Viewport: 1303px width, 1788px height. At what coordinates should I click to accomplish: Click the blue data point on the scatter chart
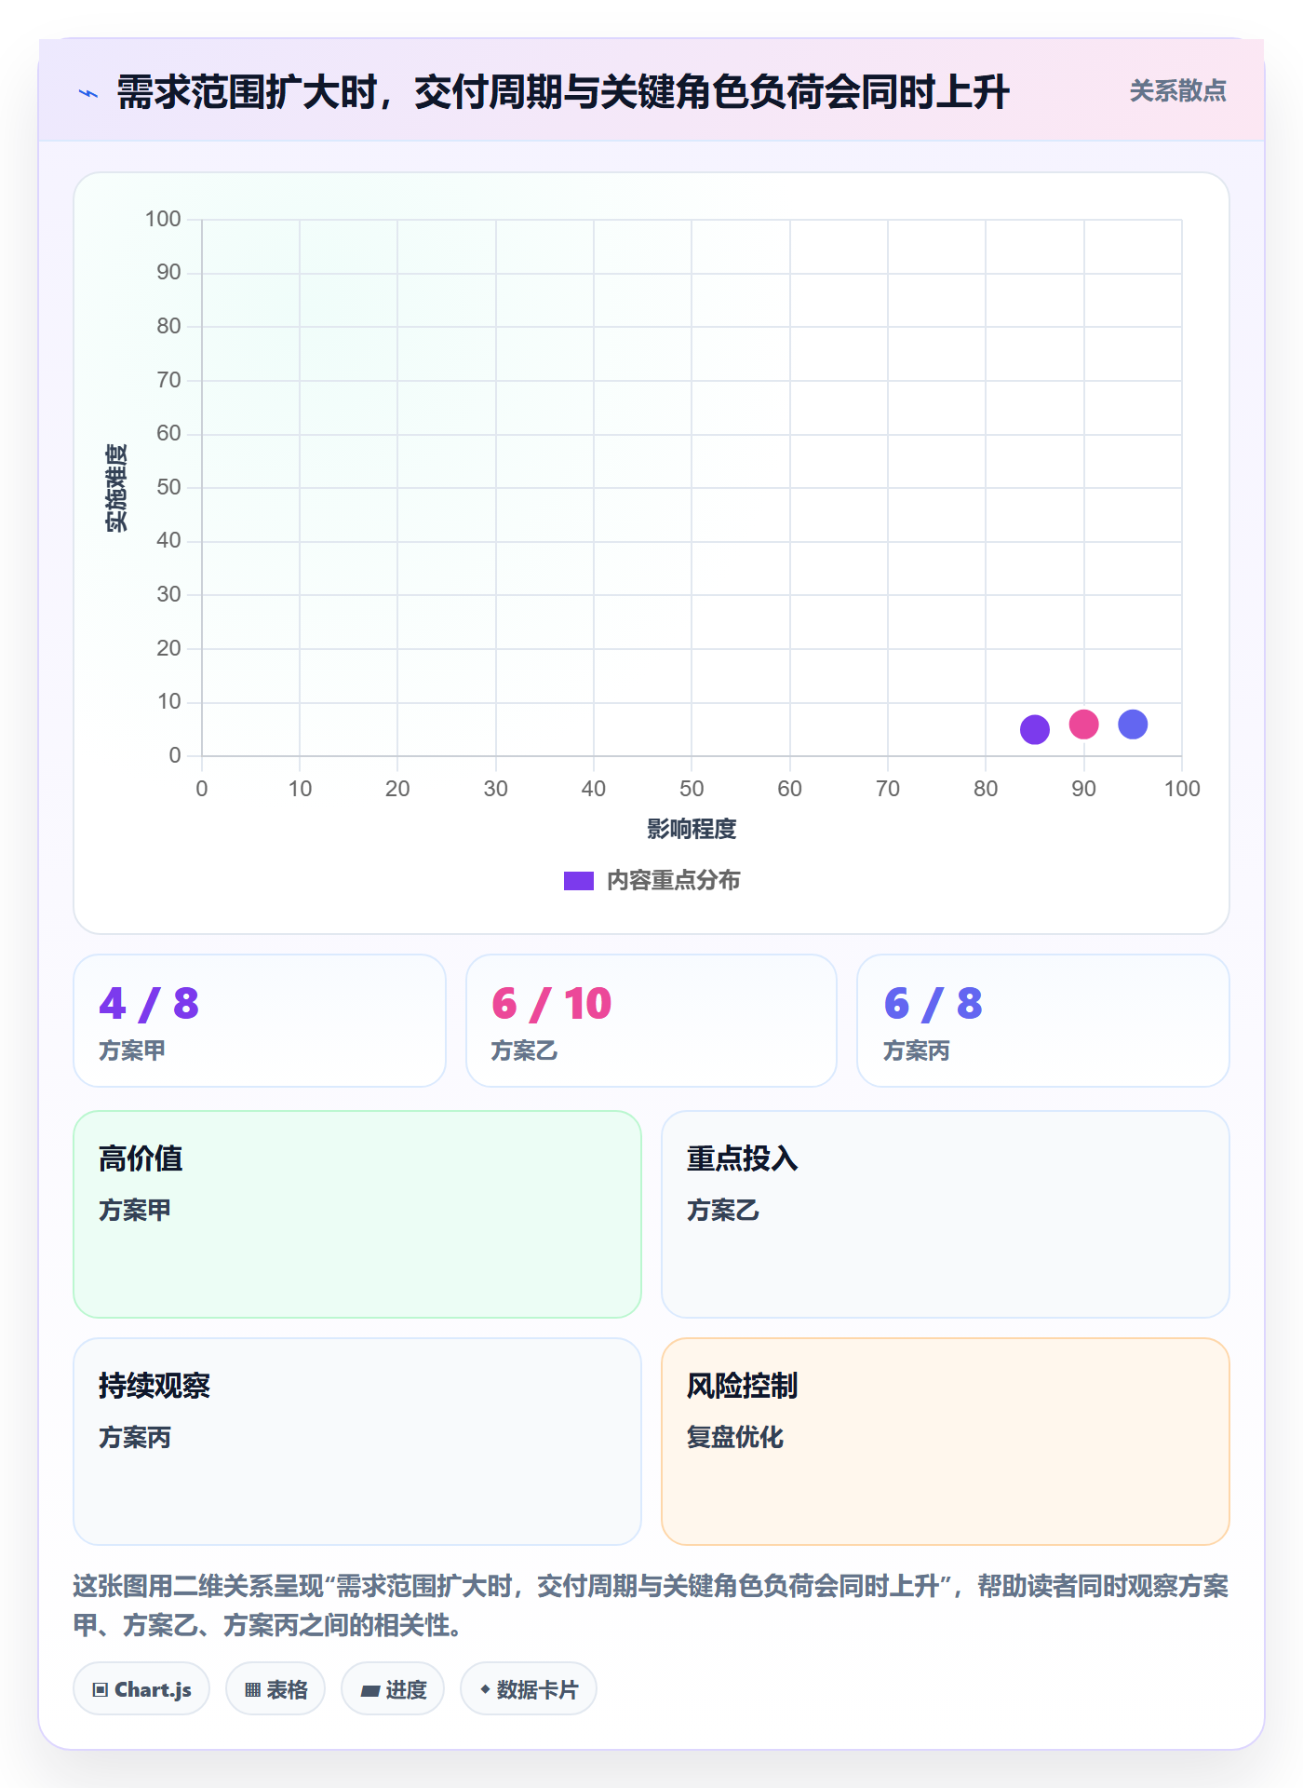[x=1133, y=724]
